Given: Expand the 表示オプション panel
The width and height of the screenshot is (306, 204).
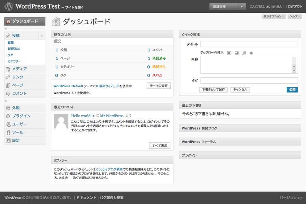Looking at the screenshot, I should point(274,16).
